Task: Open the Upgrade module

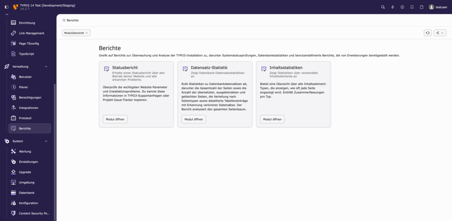Action: pos(30,172)
